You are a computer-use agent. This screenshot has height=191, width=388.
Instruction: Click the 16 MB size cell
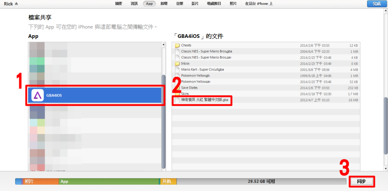pyautogui.click(x=353, y=100)
